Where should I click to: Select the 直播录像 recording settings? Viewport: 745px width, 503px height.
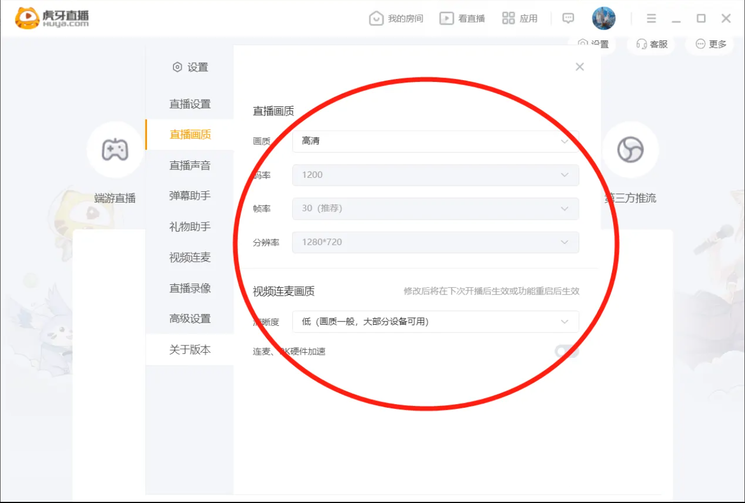(190, 288)
